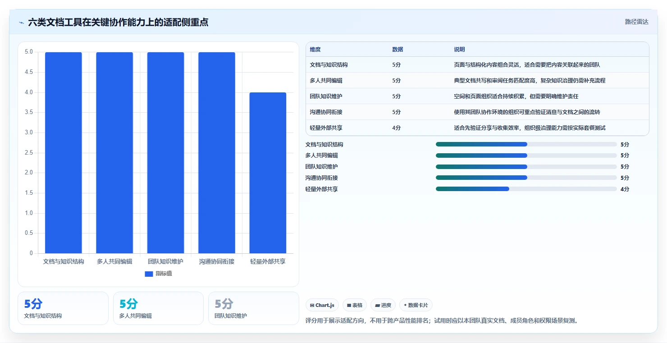Image resolution: width=667 pixels, height=343 pixels.
Task: Open the 文档与知识结构 5分 data card
Action: click(63, 308)
